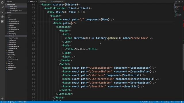Change the JavaScript language mode
The height and width of the screenshot is (103, 184).
pyautogui.click(x=166, y=102)
